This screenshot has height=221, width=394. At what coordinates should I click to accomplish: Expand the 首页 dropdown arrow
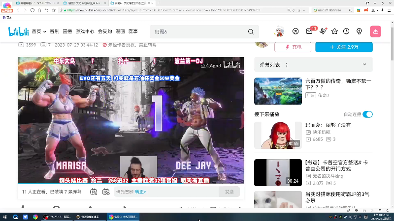[x=44, y=32]
